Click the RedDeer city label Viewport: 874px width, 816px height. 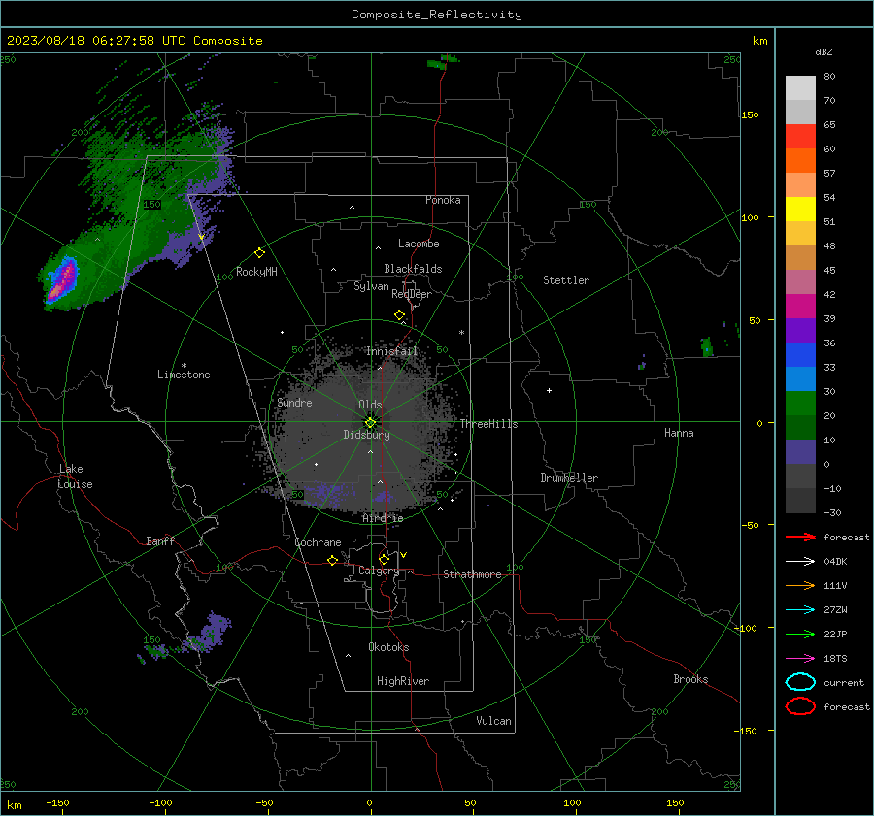[x=412, y=294]
